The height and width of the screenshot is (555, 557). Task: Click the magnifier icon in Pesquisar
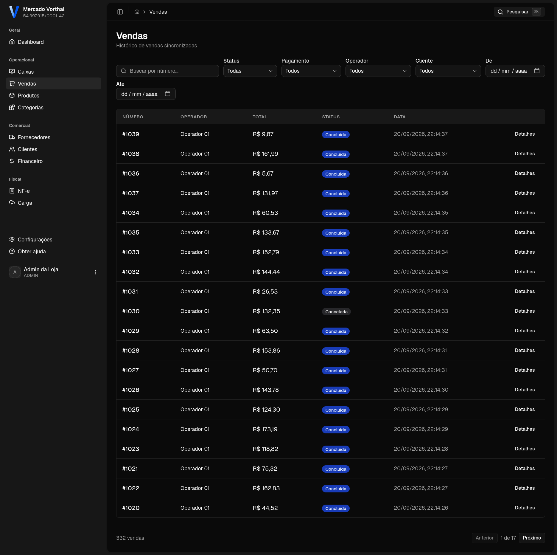pyautogui.click(x=500, y=12)
